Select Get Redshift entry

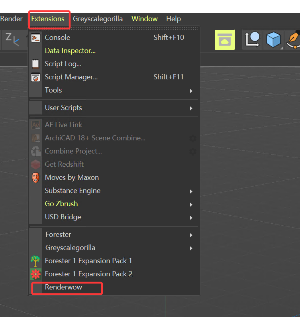point(114,164)
